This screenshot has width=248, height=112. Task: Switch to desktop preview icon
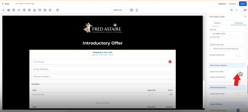[132, 10]
